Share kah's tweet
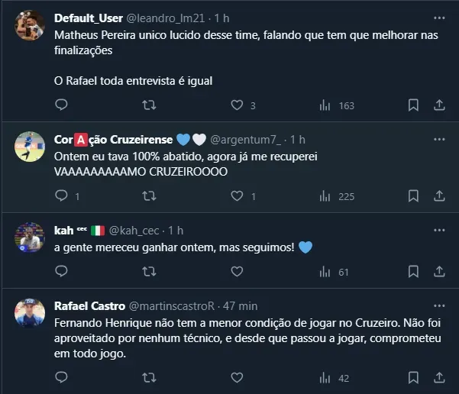The width and height of the screenshot is (459, 394). 439,272
